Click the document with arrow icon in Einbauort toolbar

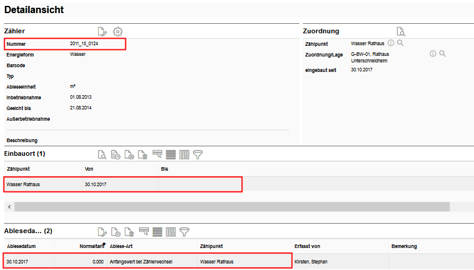click(x=115, y=155)
